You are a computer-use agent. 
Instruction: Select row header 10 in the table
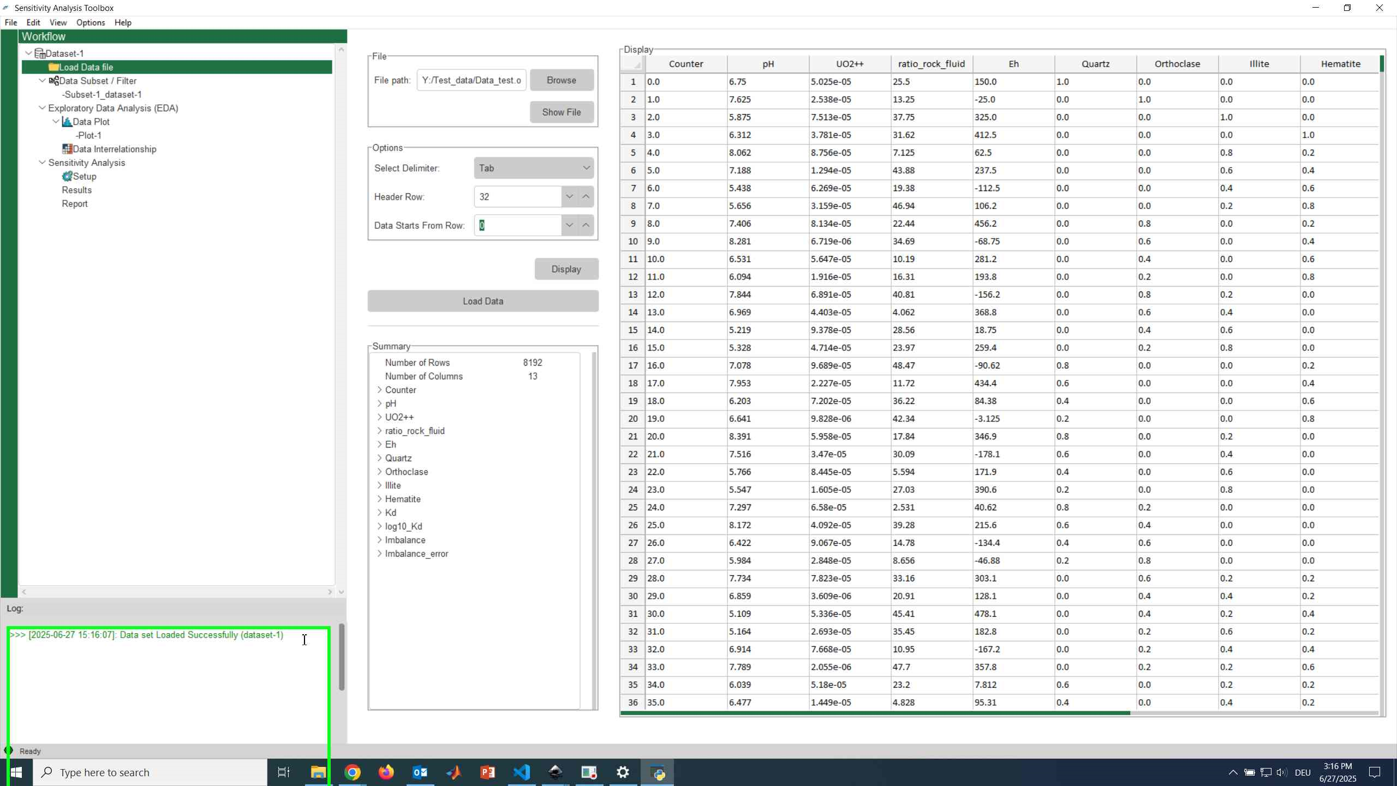pos(632,241)
